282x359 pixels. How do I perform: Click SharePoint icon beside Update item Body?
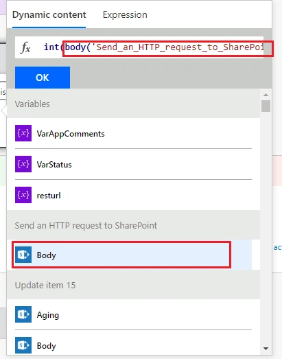pos(23,345)
